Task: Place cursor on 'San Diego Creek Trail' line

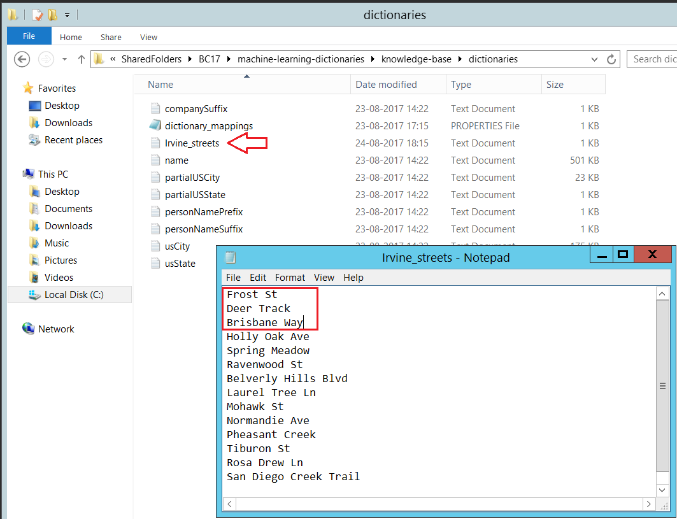Action: pyautogui.click(x=293, y=477)
